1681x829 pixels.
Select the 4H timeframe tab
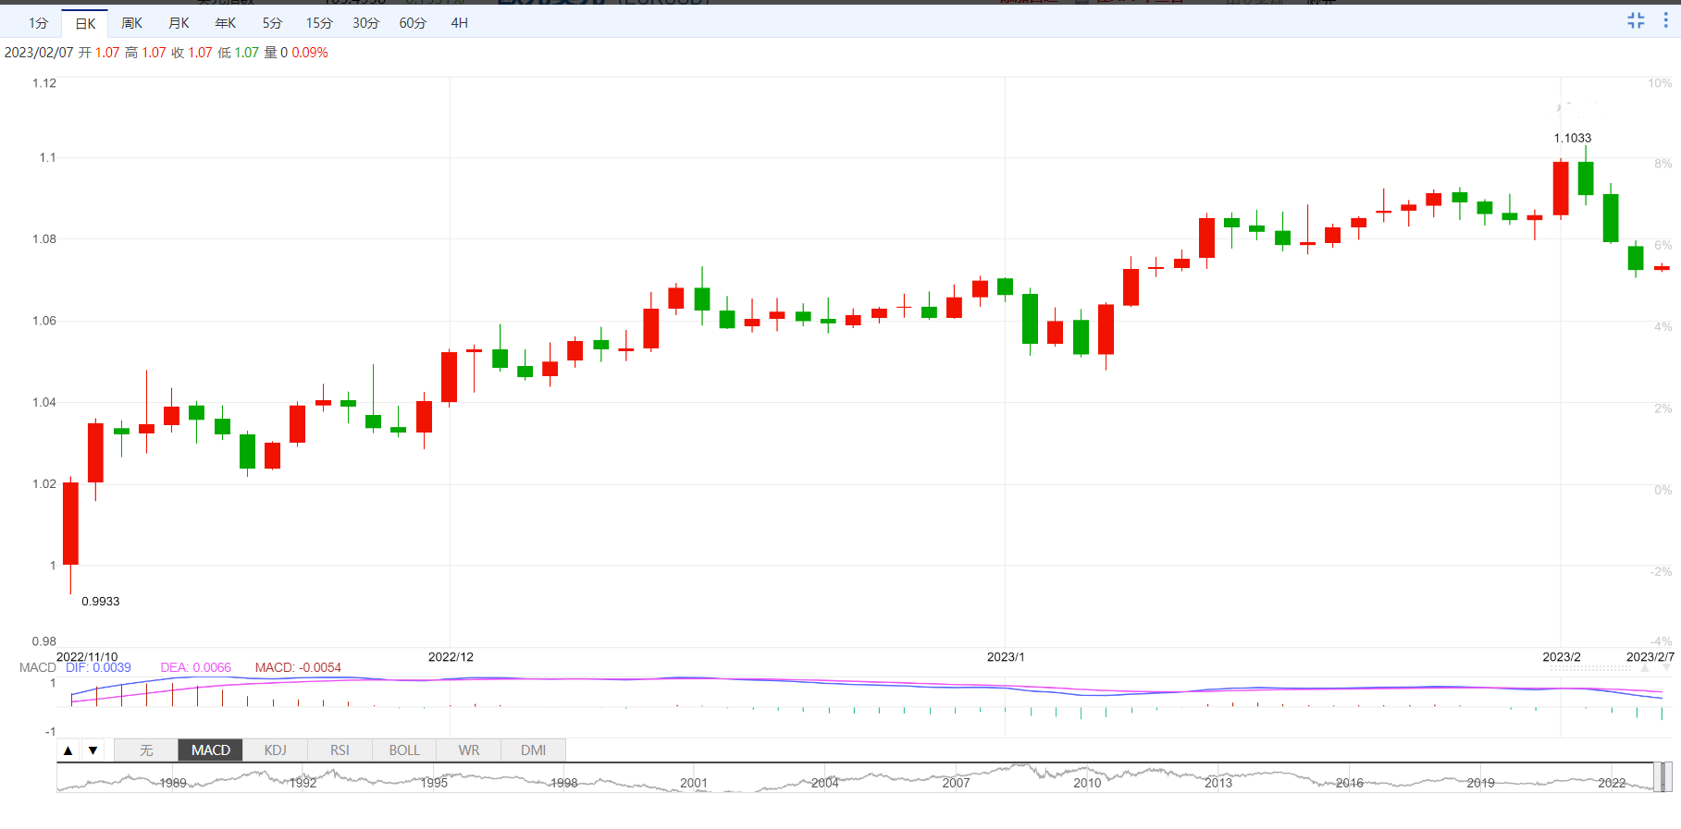click(459, 23)
